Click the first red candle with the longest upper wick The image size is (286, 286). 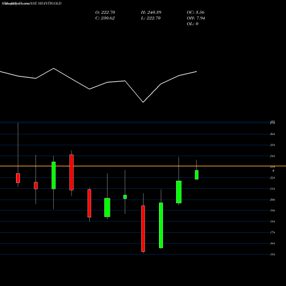tap(18, 178)
